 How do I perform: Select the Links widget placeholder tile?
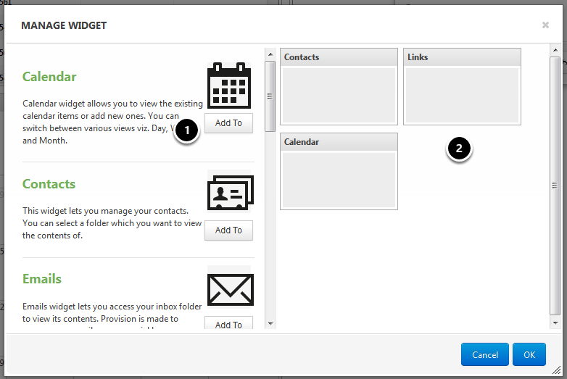(x=462, y=87)
